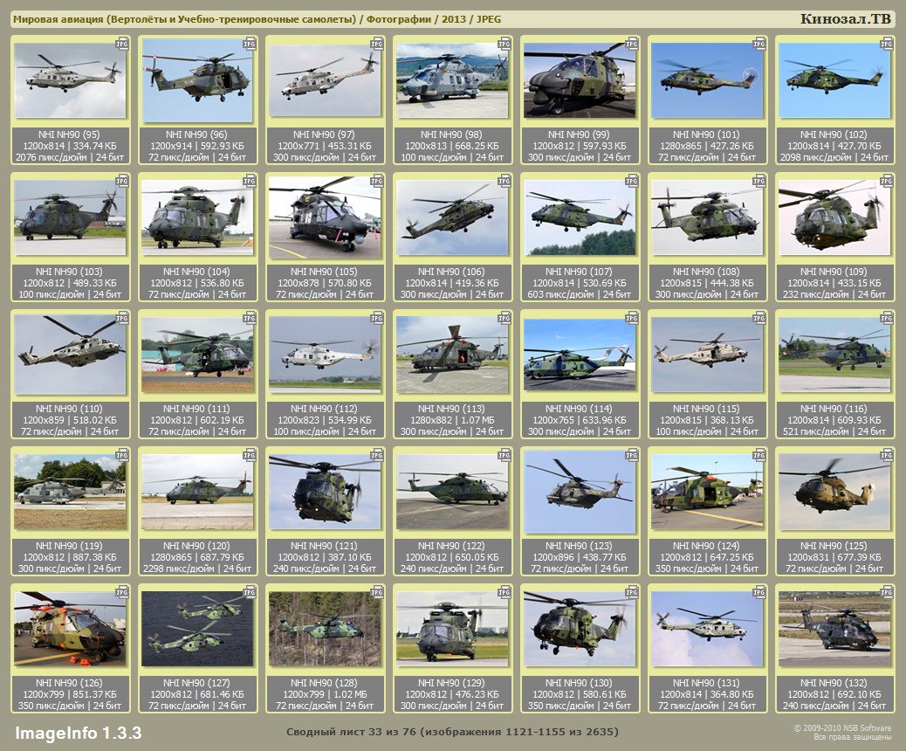Screen dimensions: 906x751
Task: Click the JPG badge on NHI NH90 (105)
Action: tap(377, 180)
